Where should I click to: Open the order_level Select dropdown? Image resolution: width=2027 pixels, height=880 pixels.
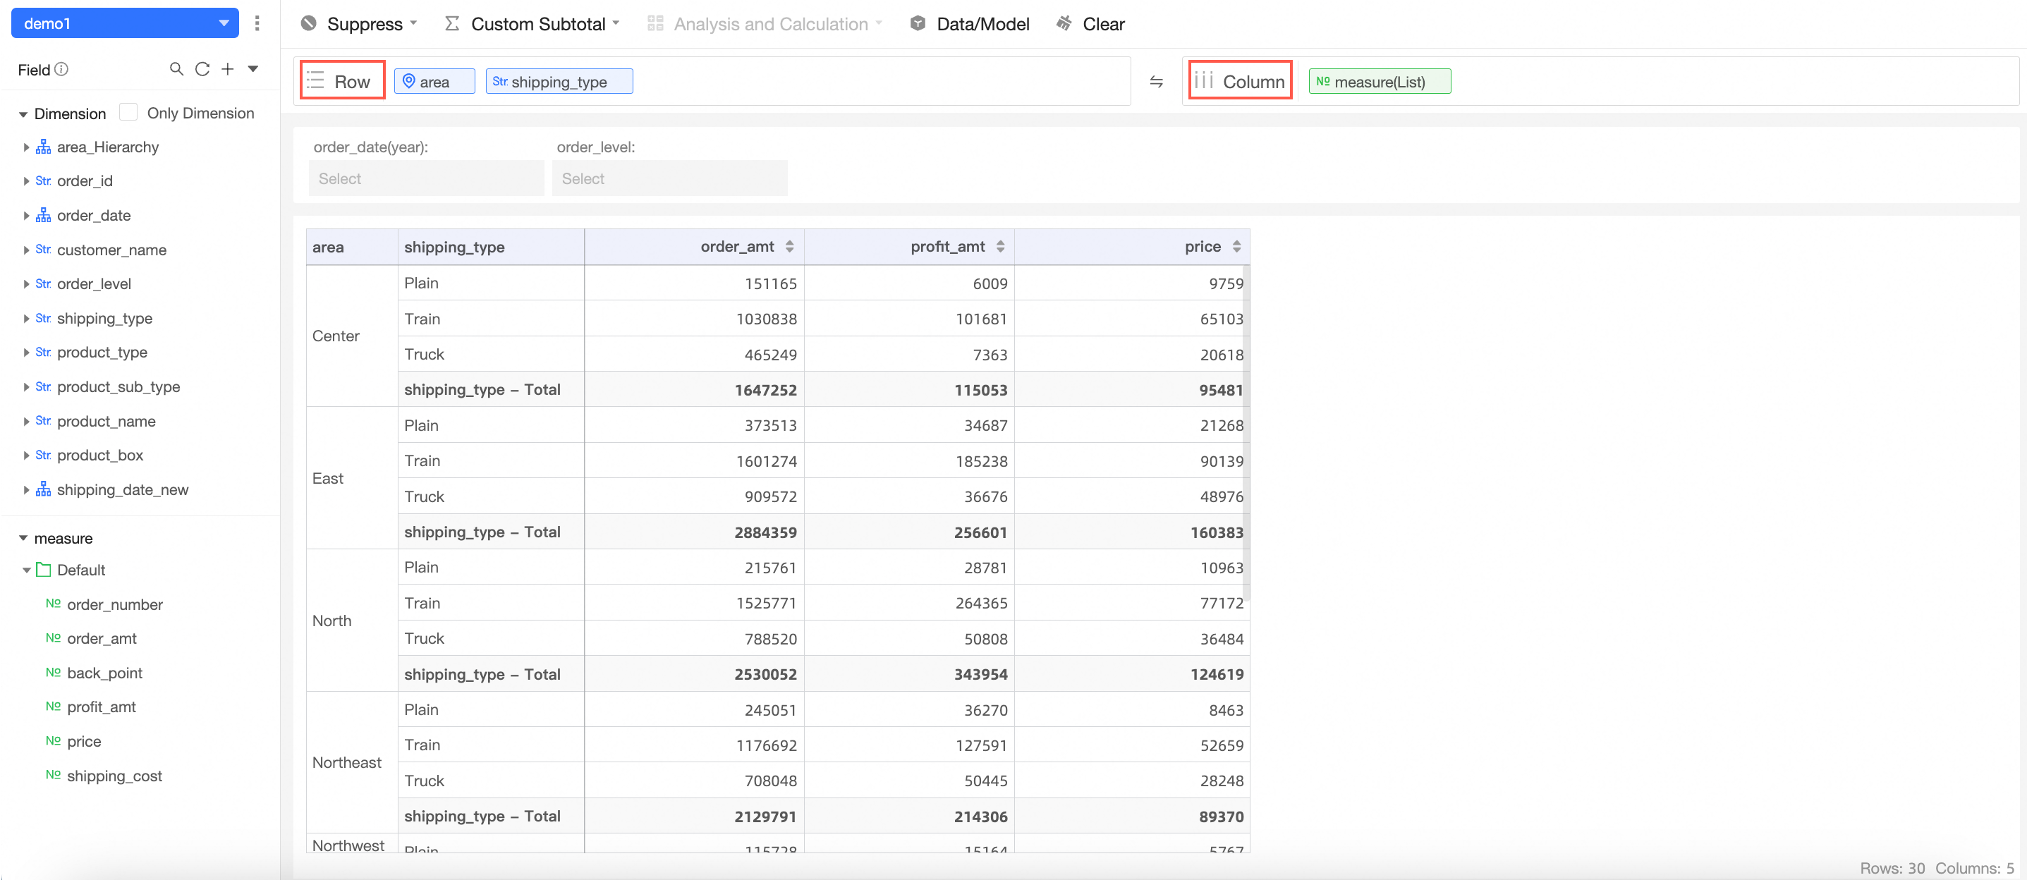pos(669,178)
